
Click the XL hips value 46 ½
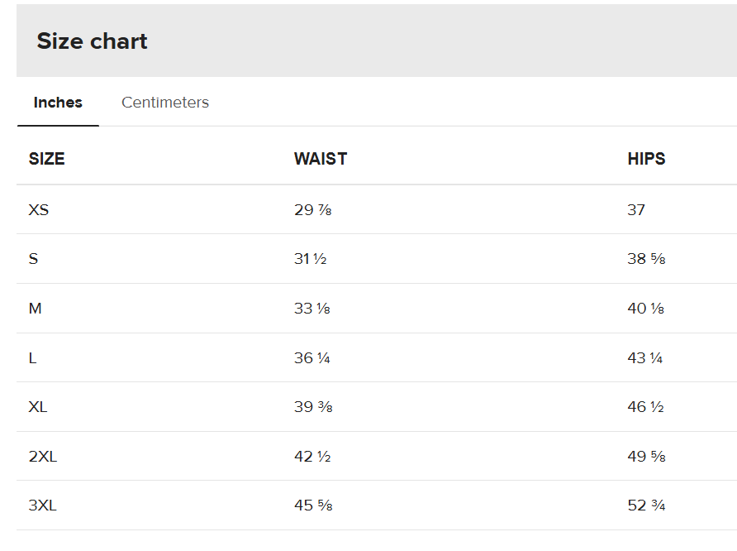point(646,407)
